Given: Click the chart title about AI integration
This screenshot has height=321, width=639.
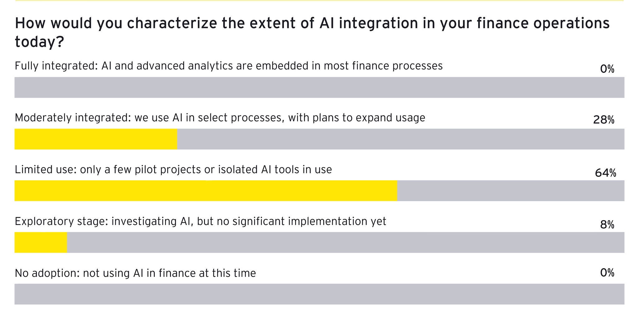Looking at the screenshot, I should (x=312, y=32).
